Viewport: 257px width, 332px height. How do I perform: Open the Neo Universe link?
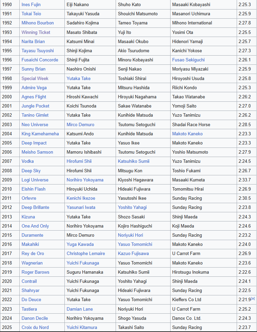click(x=35, y=124)
